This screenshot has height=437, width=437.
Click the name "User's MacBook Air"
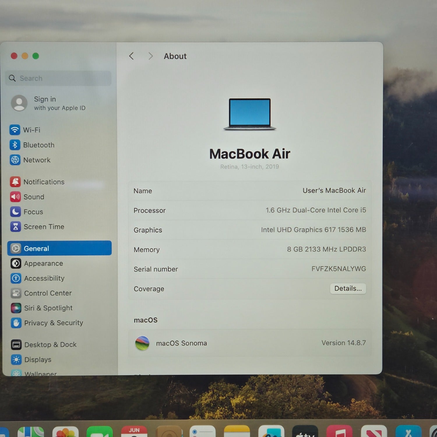click(334, 191)
